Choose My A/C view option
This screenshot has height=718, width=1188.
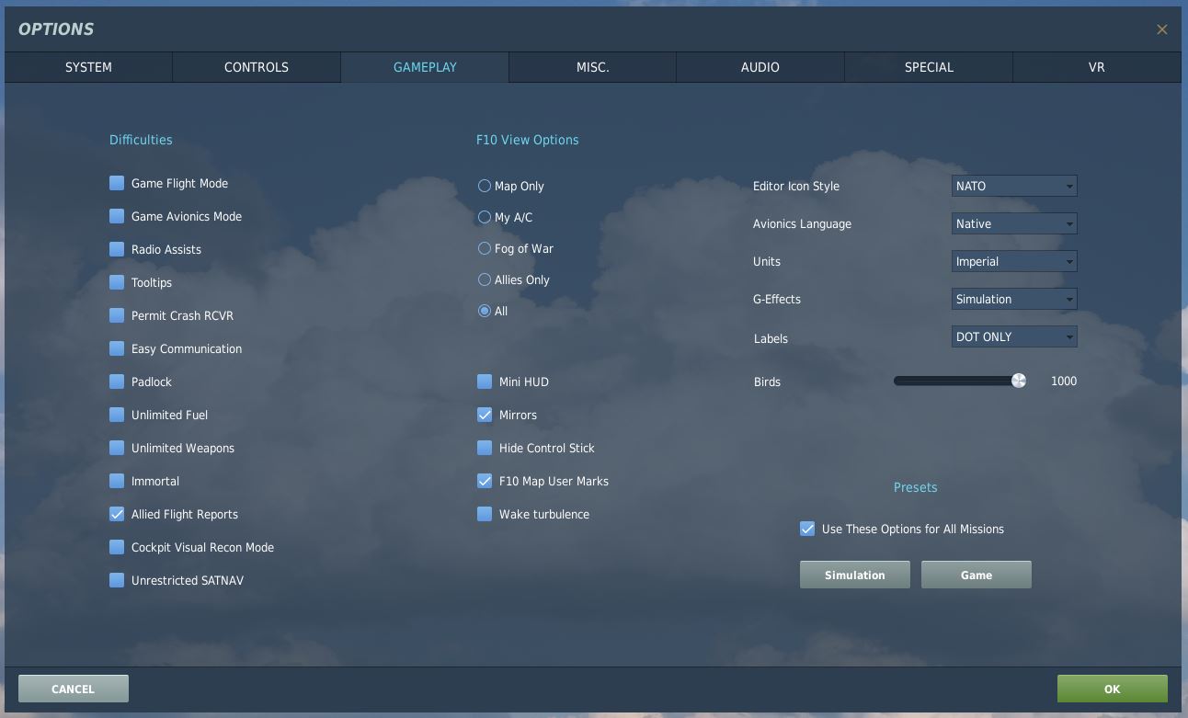(x=484, y=217)
